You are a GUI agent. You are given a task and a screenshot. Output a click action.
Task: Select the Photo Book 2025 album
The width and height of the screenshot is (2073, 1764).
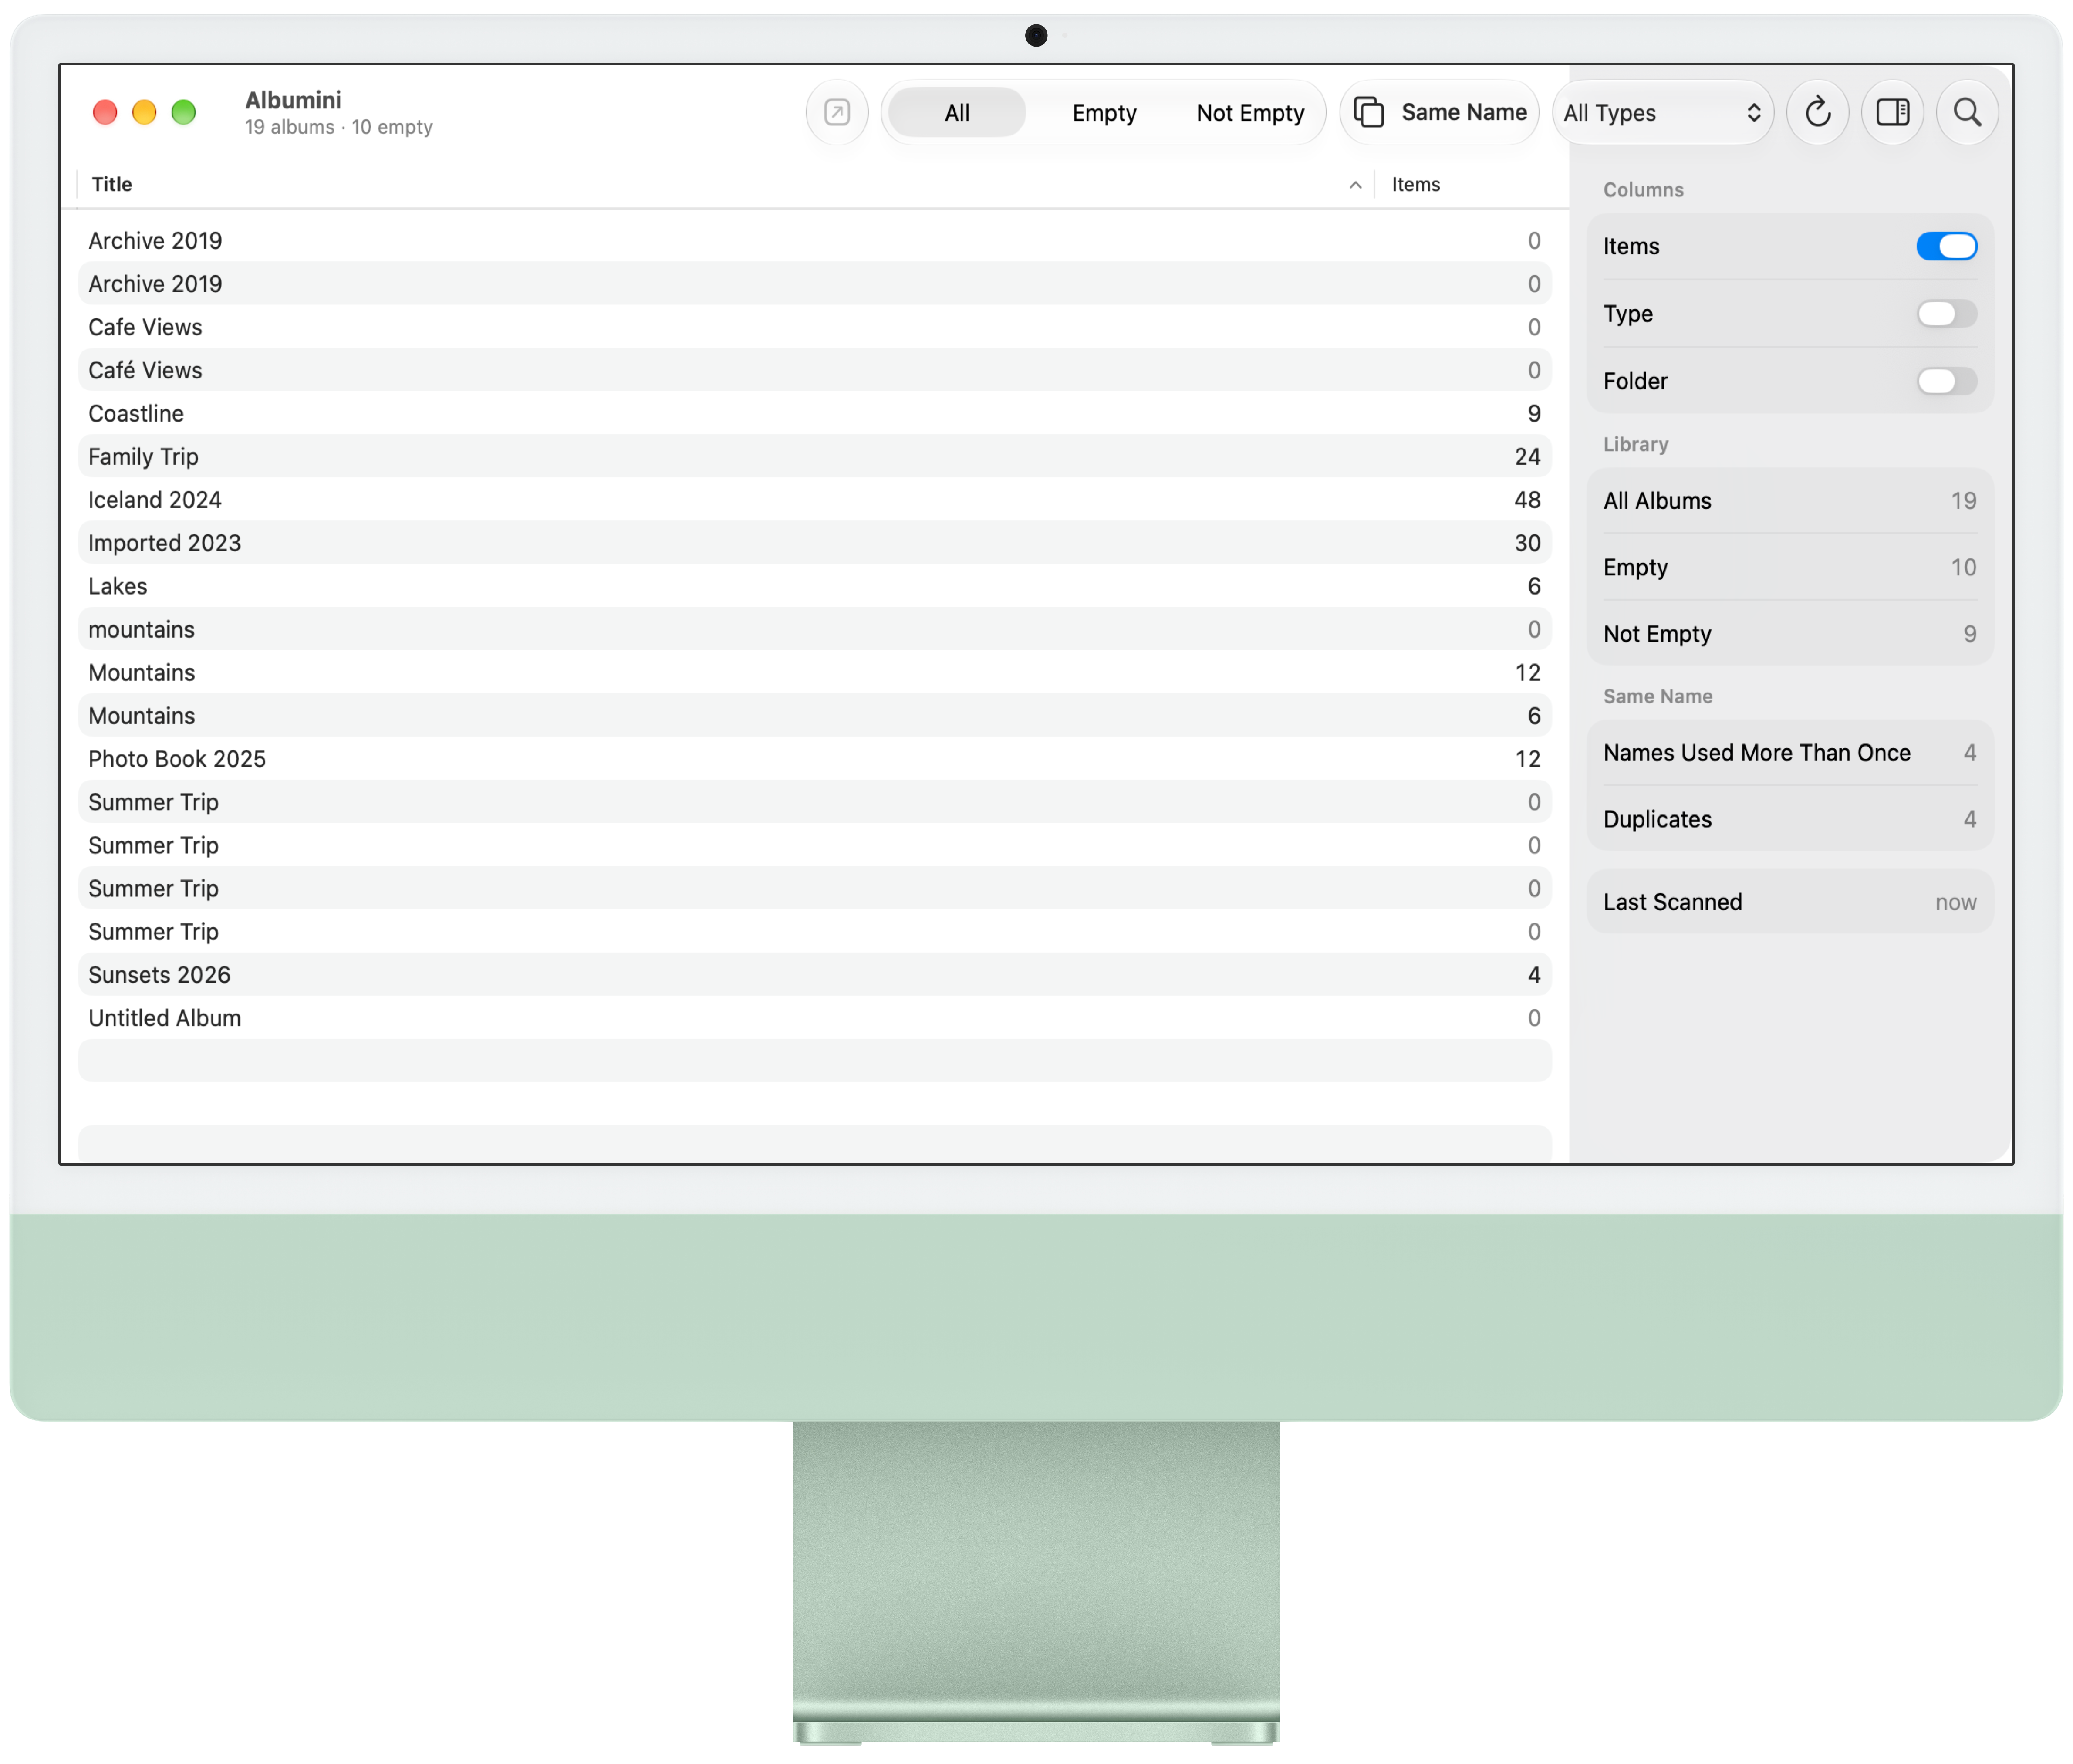814,758
